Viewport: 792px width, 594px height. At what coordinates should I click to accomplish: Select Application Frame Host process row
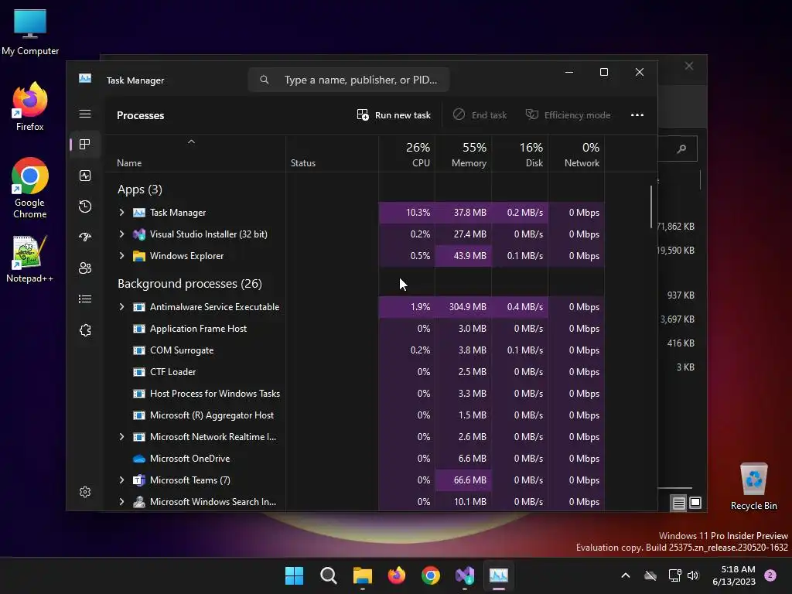pyautogui.click(x=355, y=329)
